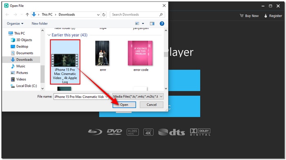Image resolution: width=286 pixels, height=160 pixels.
Task: Click This PC in the address path
Action: (x=47, y=14)
